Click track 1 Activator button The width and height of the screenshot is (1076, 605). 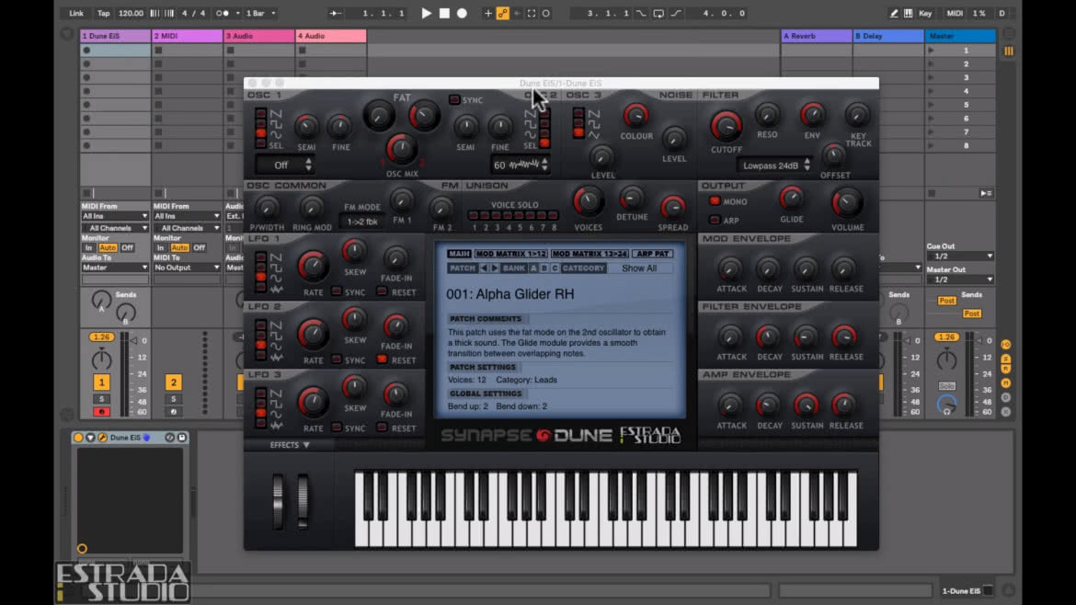[x=101, y=382]
